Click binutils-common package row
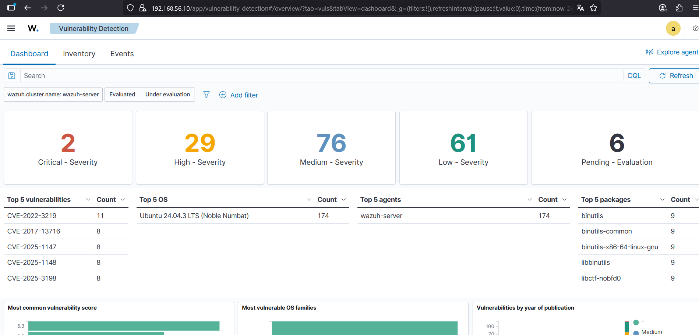The height and width of the screenshot is (335, 699). (639, 231)
